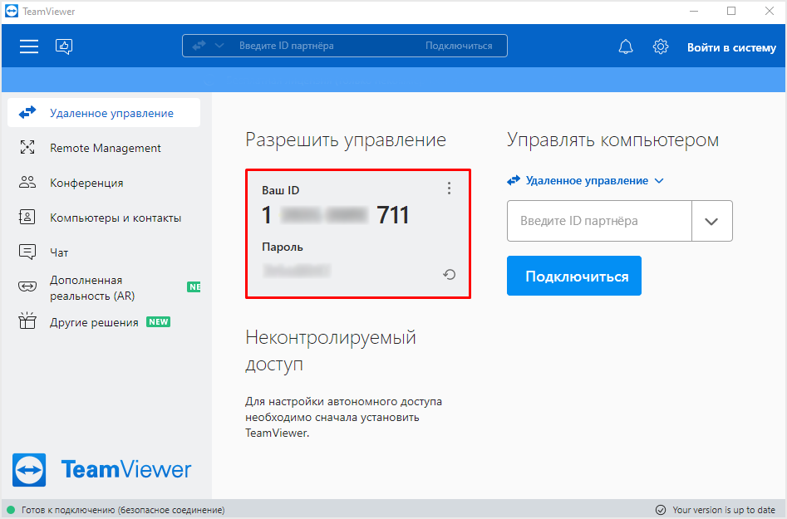Image resolution: width=787 pixels, height=519 pixels.
Task: Click the Другие решения gift icon
Action: [x=27, y=321]
